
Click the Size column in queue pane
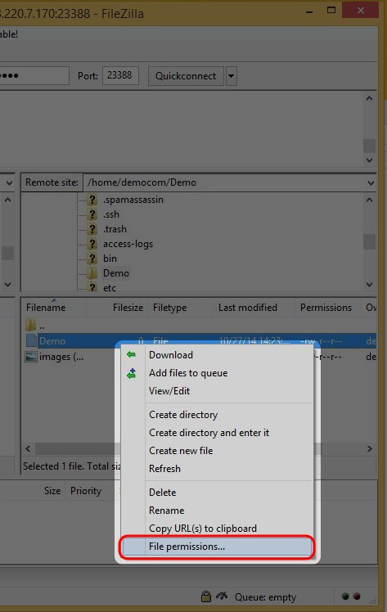(x=52, y=491)
